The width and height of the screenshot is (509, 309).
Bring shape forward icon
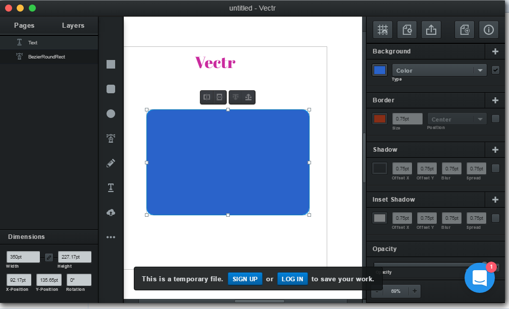click(x=248, y=97)
